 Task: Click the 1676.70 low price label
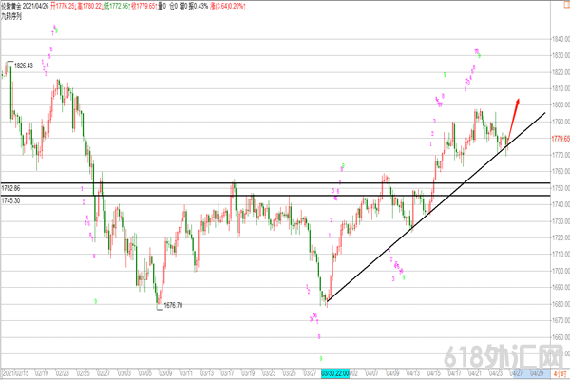coord(173,306)
